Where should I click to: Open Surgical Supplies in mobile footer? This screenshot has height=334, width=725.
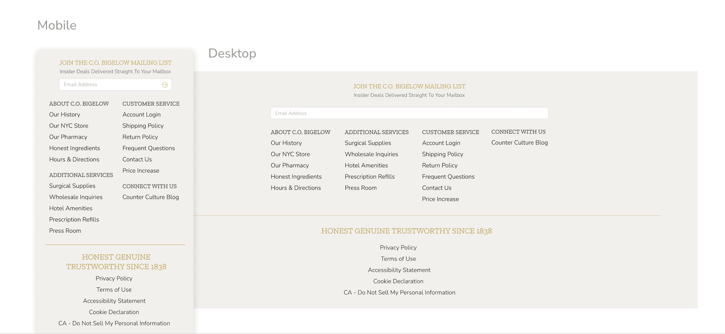pyautogui.click(x=72, y=186)
